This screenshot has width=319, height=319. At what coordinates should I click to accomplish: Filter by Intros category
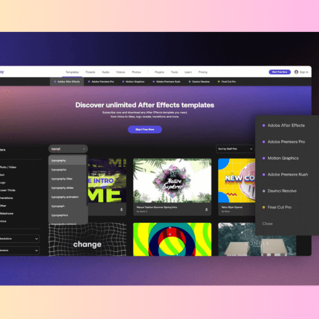[3, 221]
